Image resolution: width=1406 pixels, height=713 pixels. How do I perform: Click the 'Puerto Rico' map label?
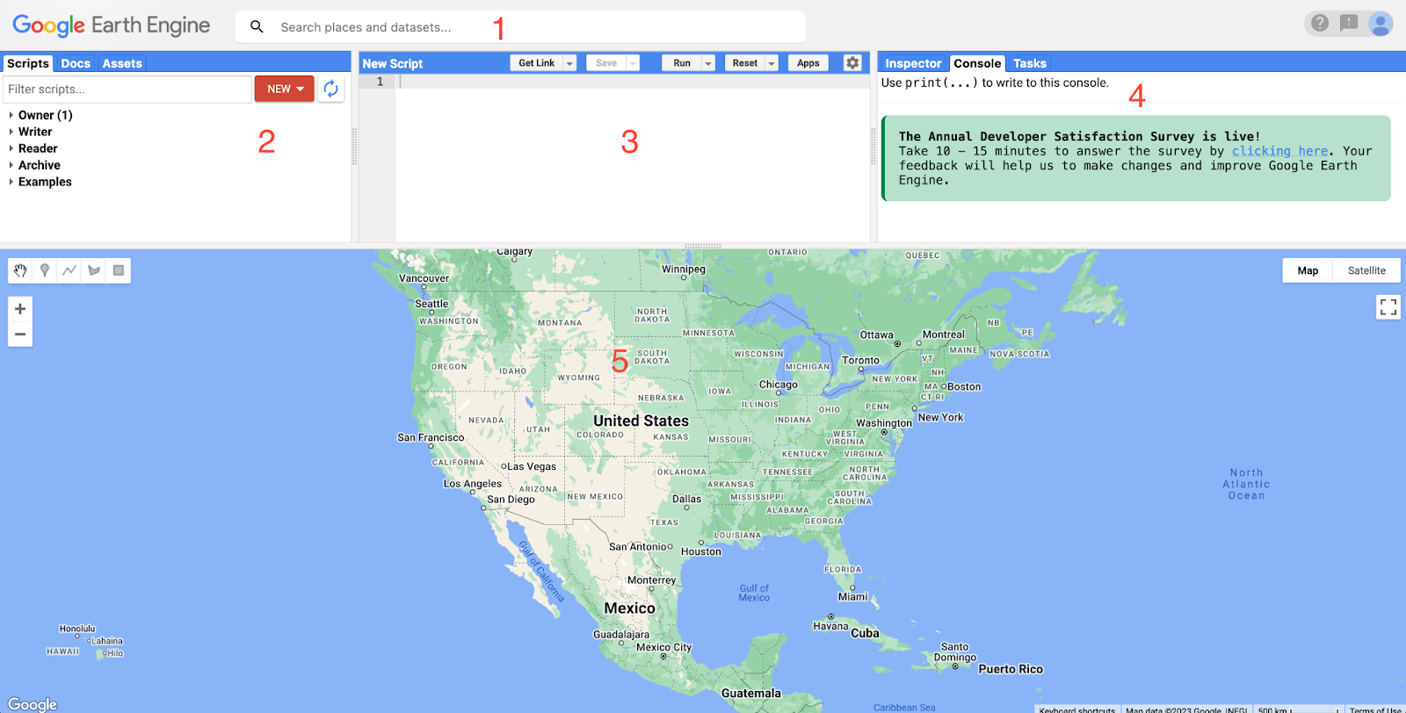[x=1011, y=669]
